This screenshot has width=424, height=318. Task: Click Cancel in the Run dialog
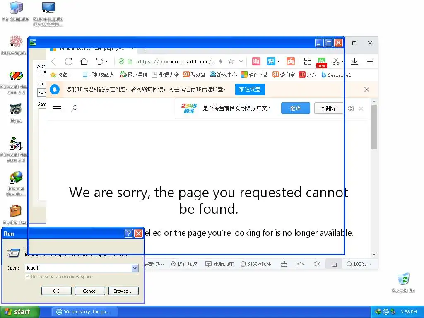90,291
